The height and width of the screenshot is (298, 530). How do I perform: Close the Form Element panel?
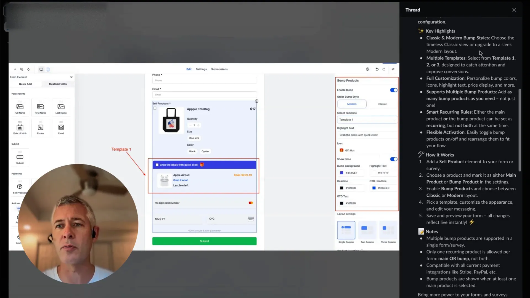coord(71,77)
